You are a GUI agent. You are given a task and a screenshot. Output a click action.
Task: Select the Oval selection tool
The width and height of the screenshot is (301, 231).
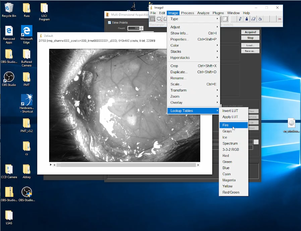[x=159, y=19]
